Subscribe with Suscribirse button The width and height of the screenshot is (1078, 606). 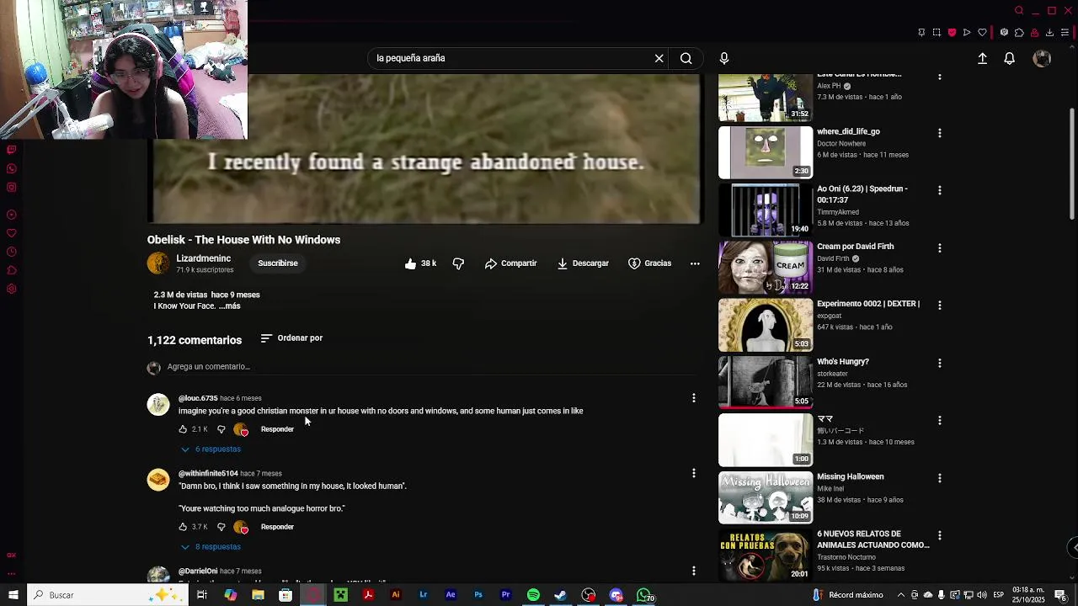click(x=278, y=263)
